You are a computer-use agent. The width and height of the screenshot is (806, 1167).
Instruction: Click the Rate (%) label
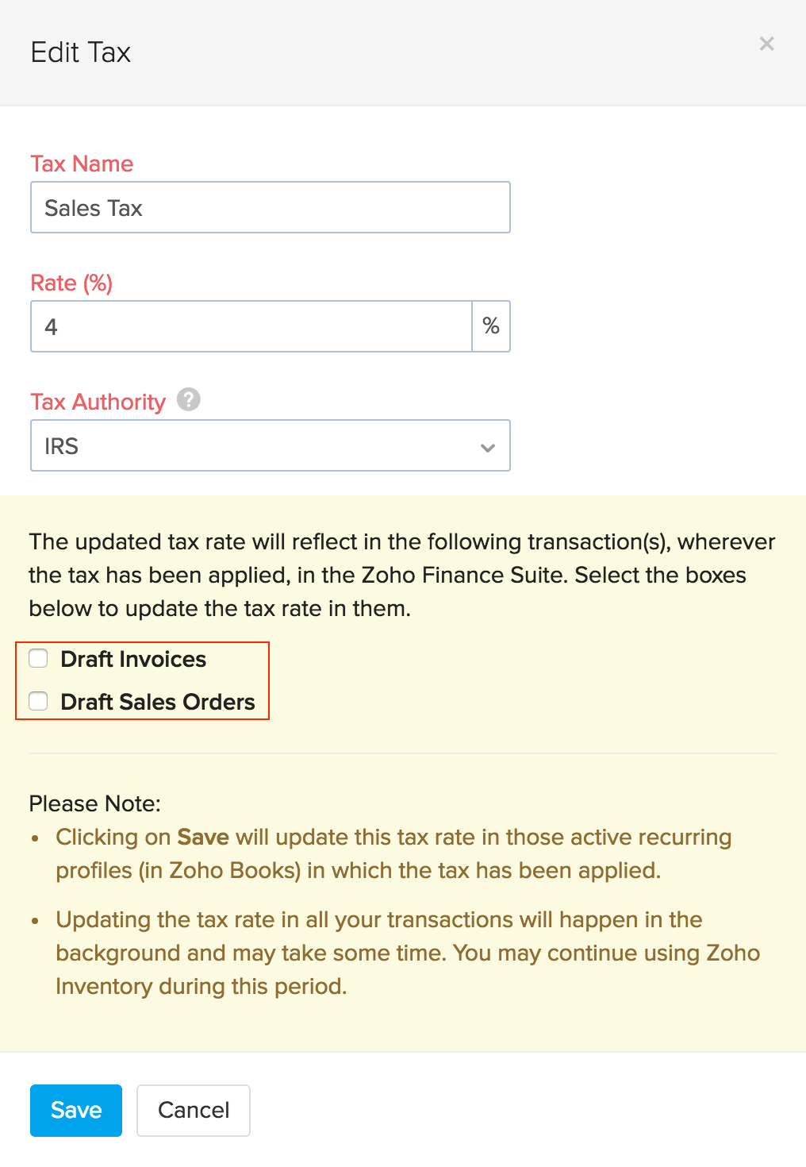point(71,283)
